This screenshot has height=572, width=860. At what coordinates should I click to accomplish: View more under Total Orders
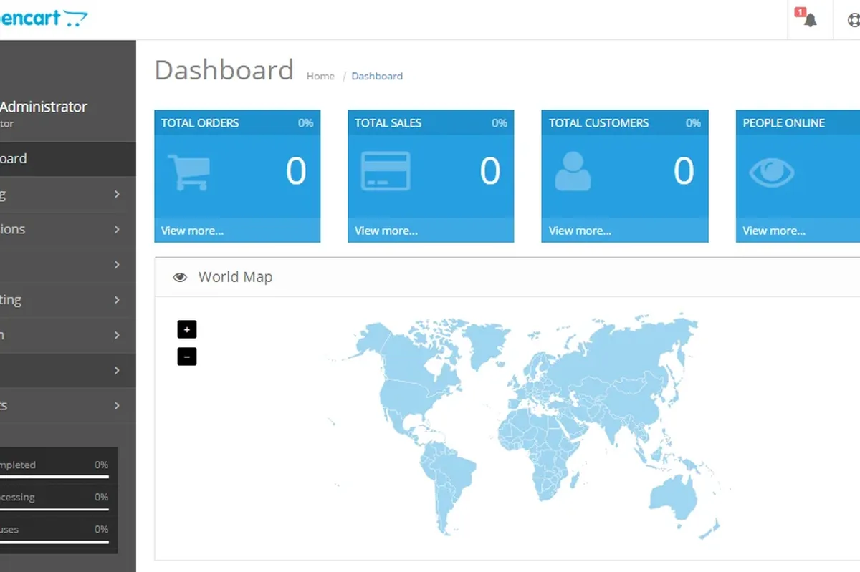[192, 231]
